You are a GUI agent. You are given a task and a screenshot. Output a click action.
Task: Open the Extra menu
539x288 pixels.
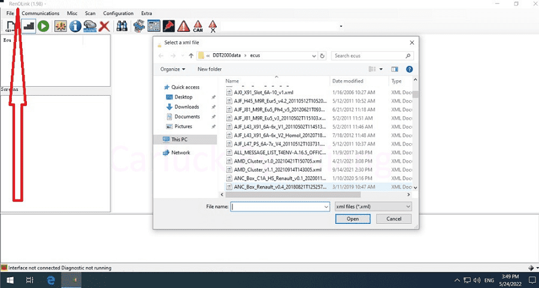point(147,13)
